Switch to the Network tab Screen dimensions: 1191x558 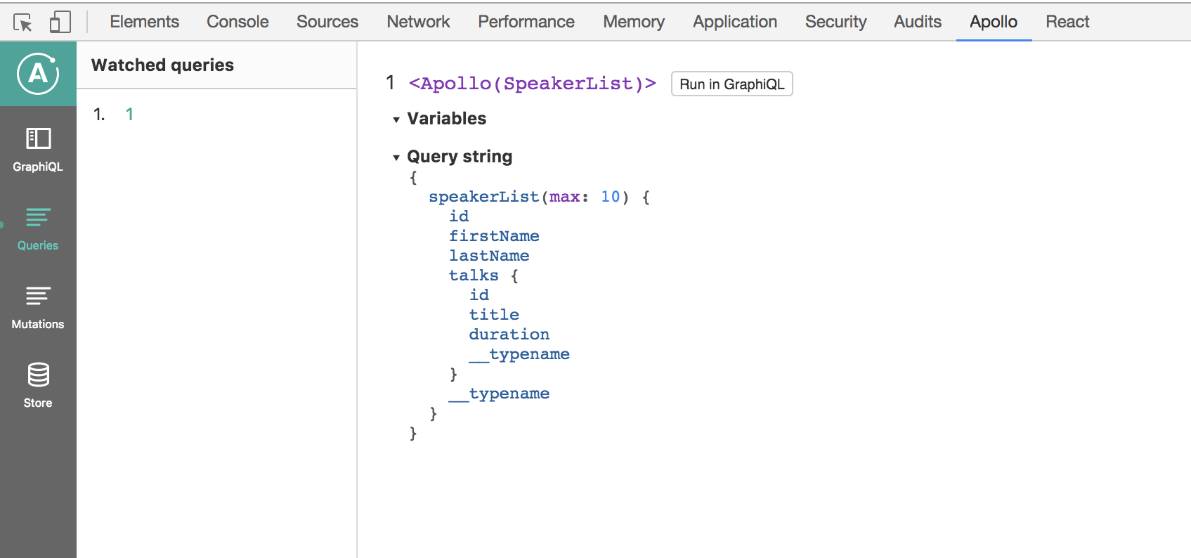pyautogui.click(x=418, y=22)
